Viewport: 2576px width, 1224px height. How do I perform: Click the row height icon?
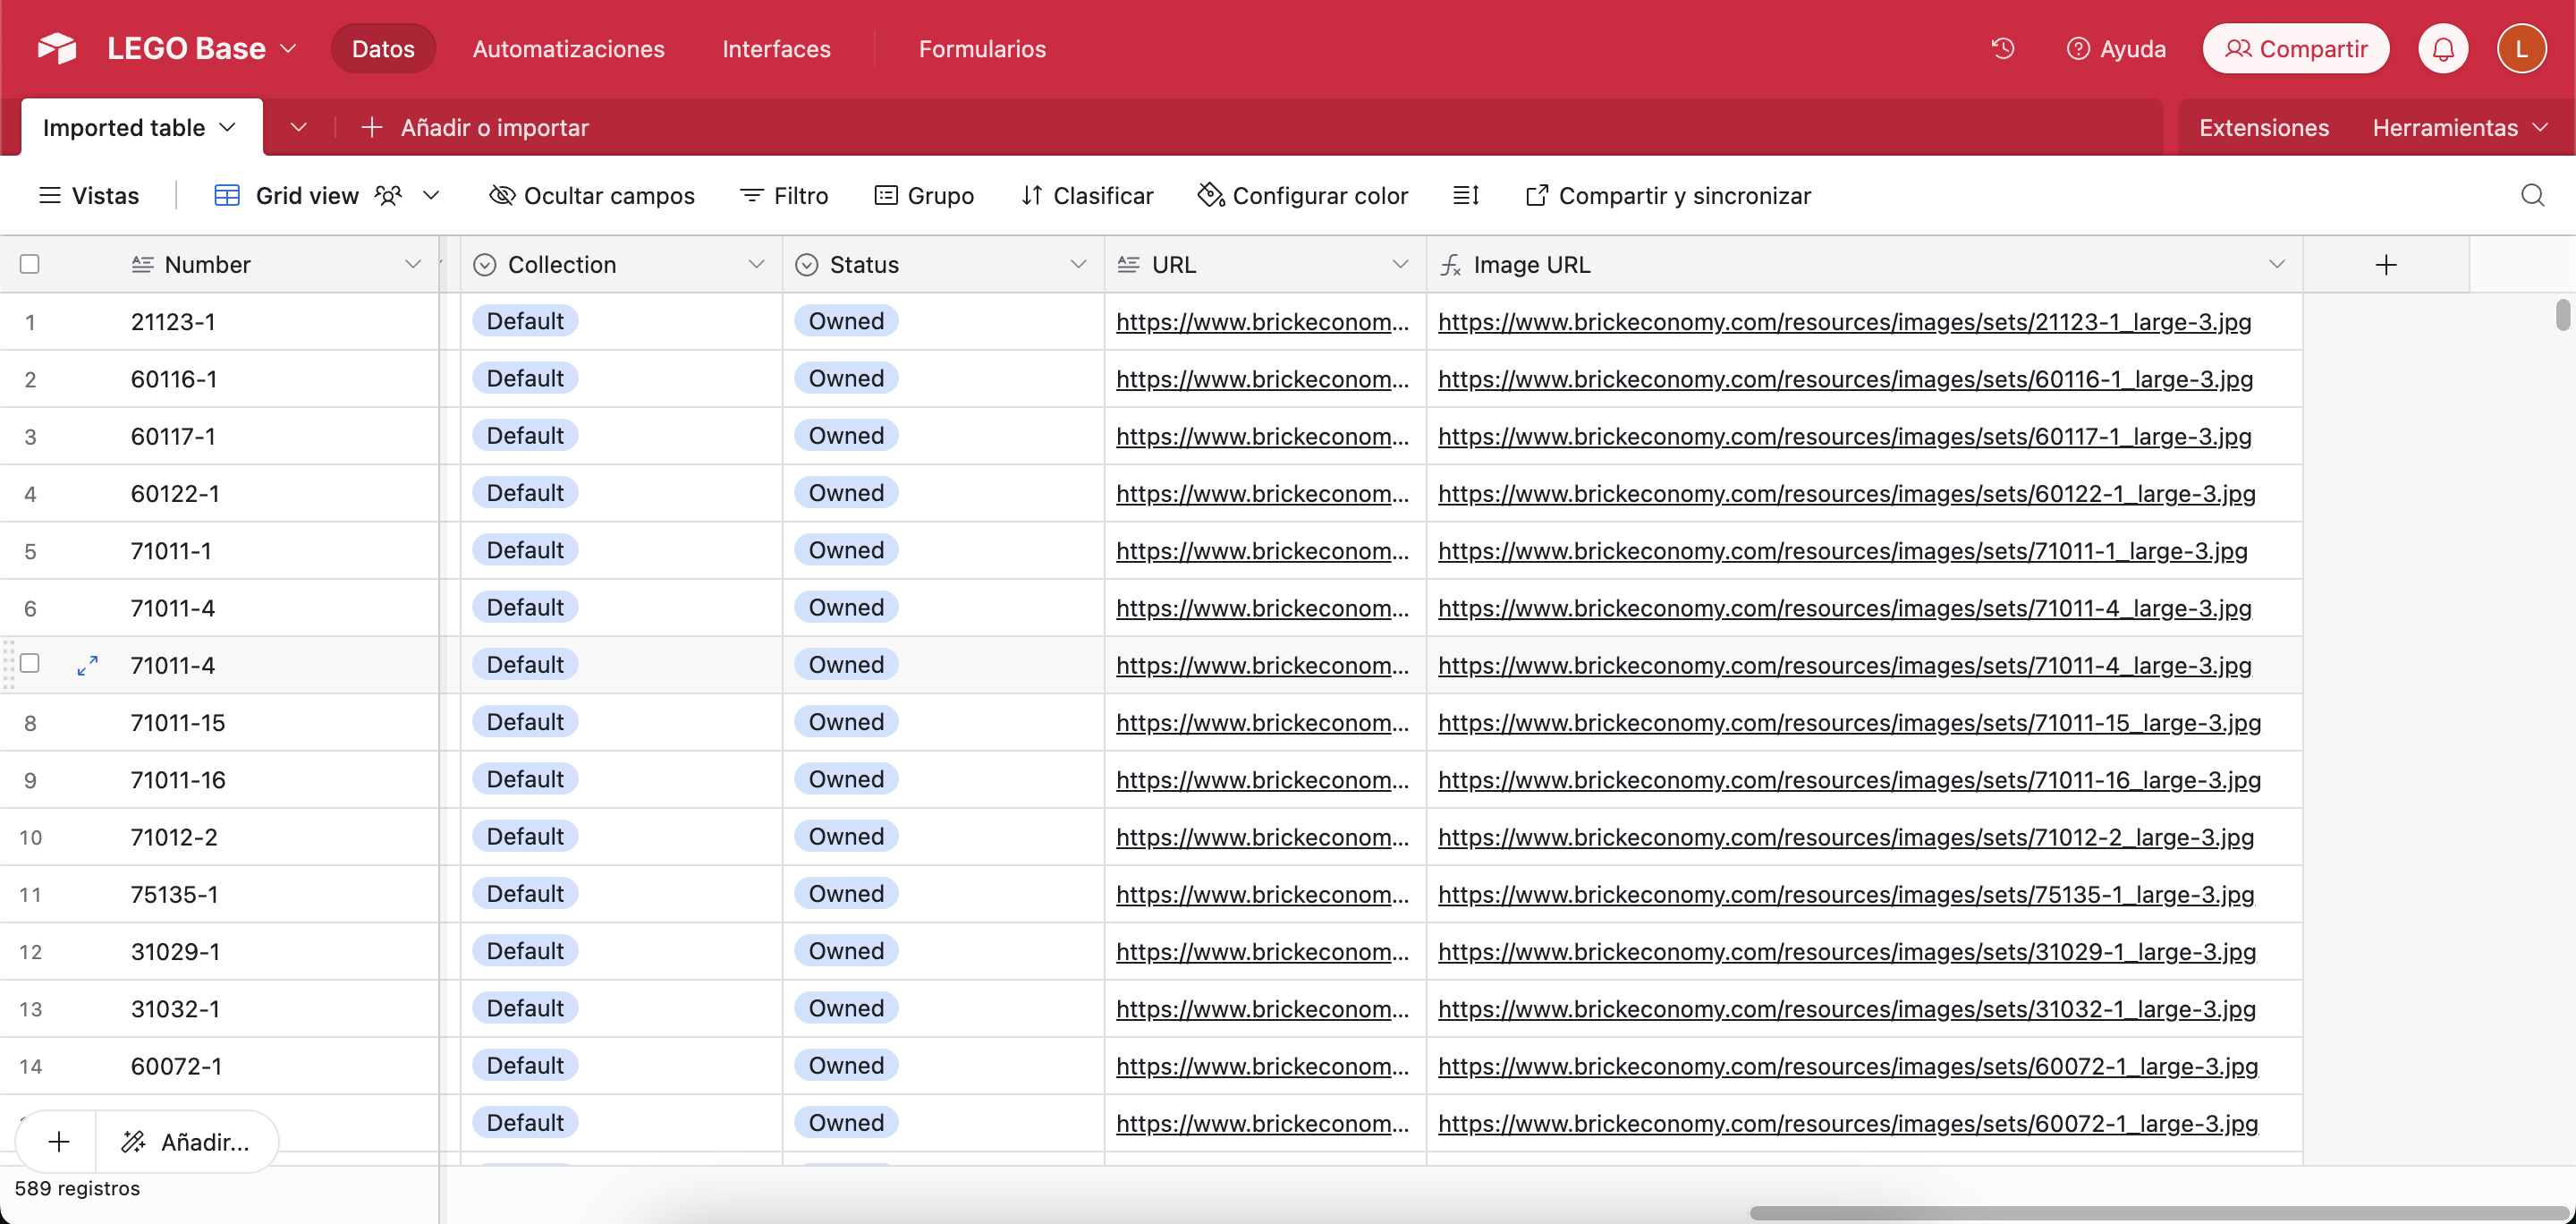(1465, 195)
